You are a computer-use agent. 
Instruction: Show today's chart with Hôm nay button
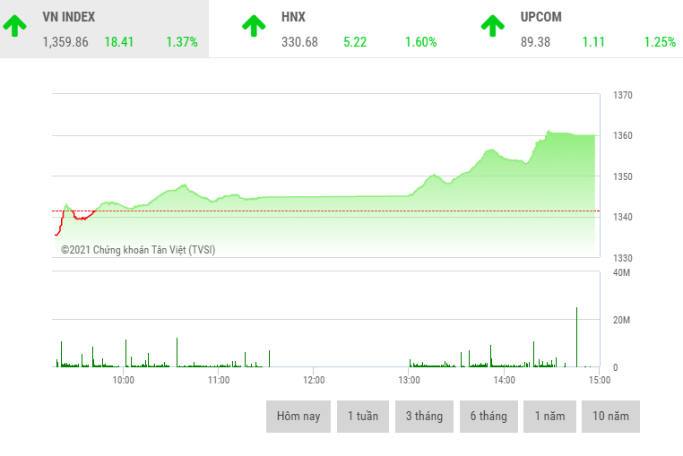point(298,417)
